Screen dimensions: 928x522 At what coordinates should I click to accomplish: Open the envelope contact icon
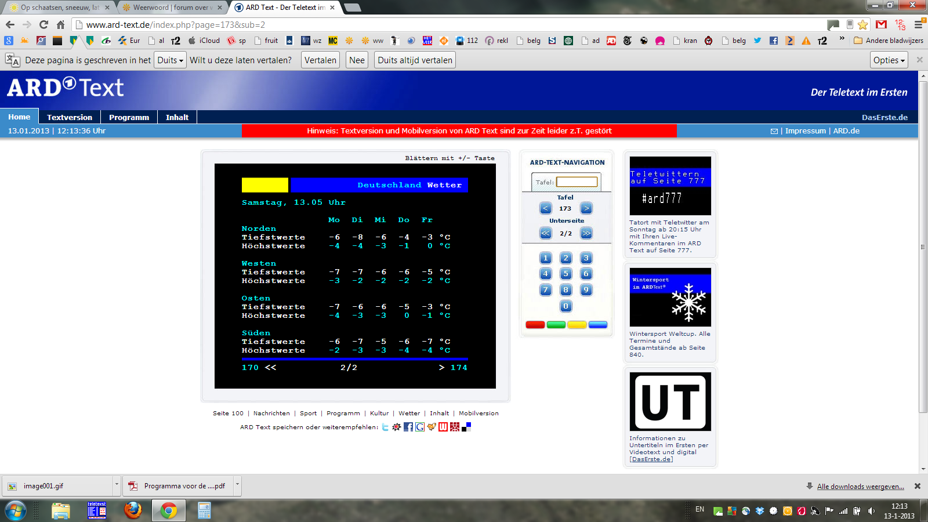point(774,131)
